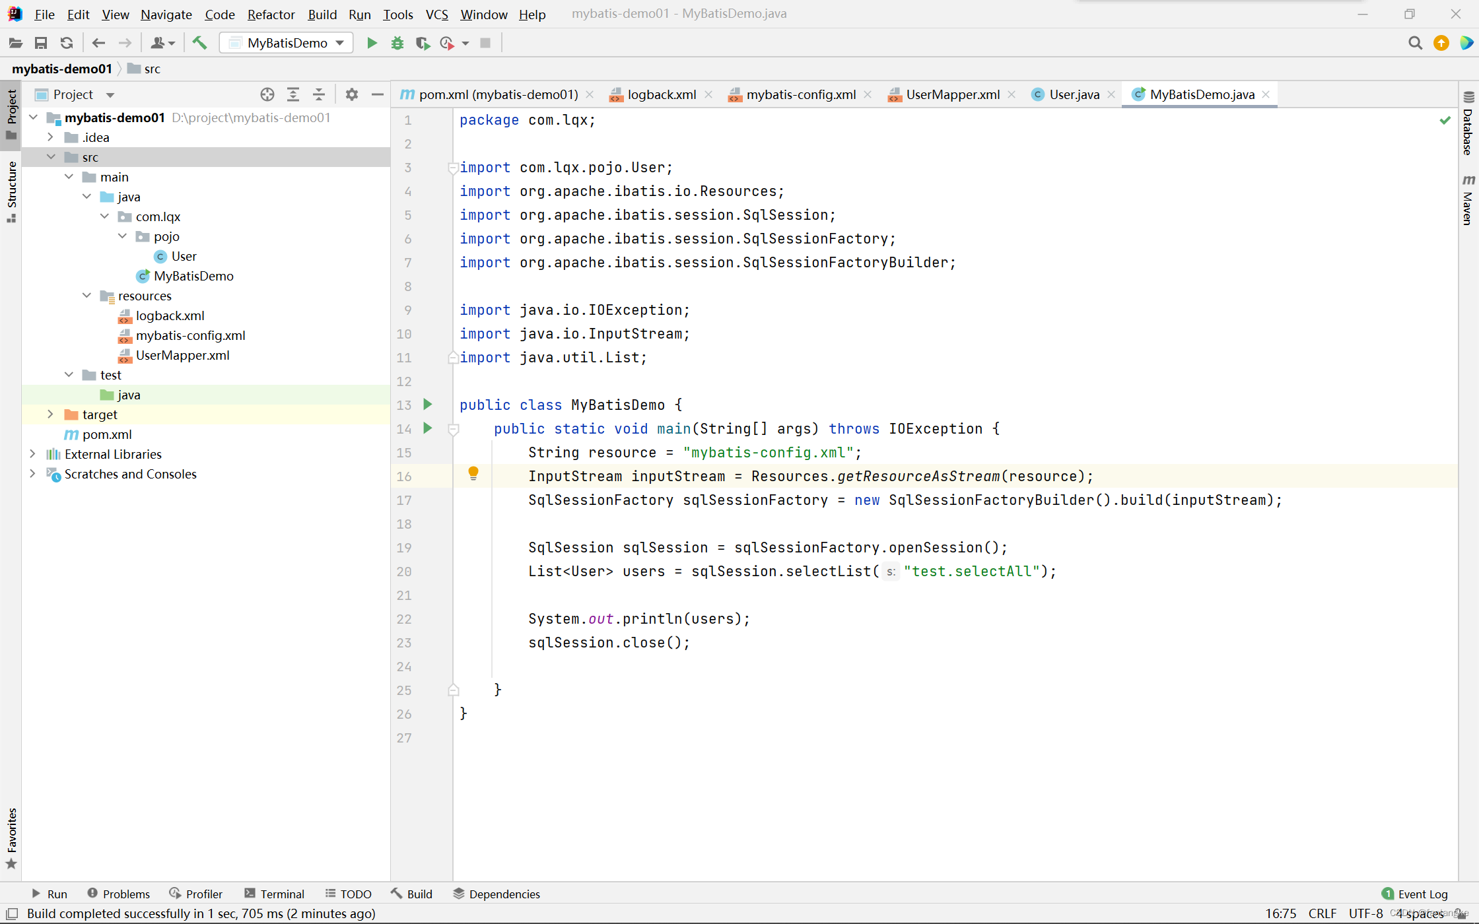Close the logback.xml tab
1479x924 pixels.
[x=708, y=94]
